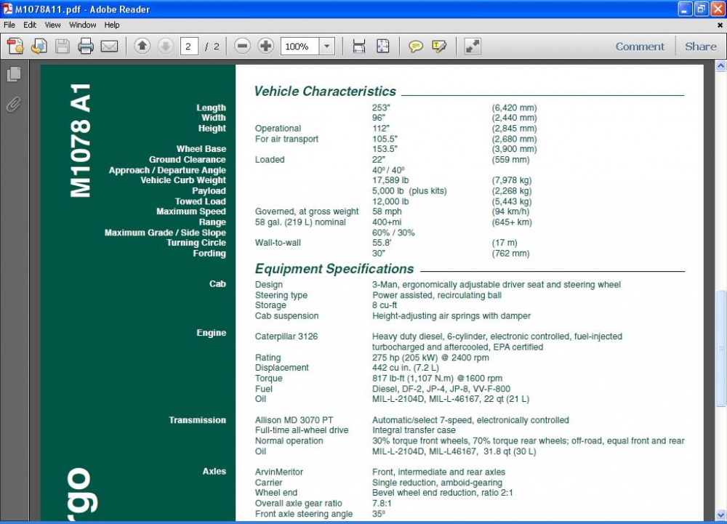Open the File menu
Viewport: 727px width, 524px height.
[x=9, y=25]
